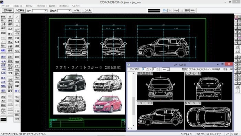The width and height of the screenshot is (241, 136).
Task: Open the 測定 measure tool
Action: (3, 97)
